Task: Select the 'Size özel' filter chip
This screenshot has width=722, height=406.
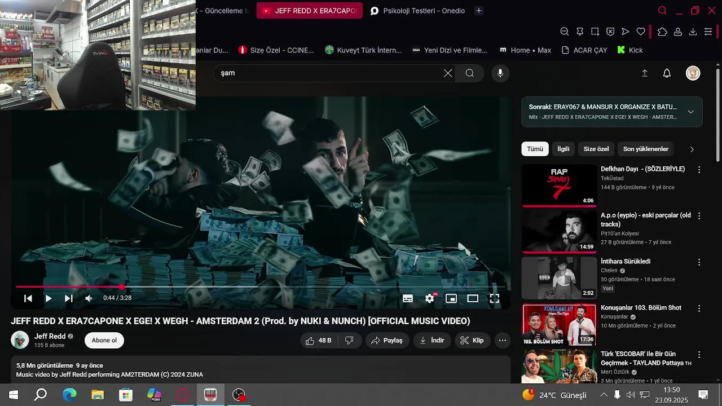Action: [x=596, y=149]
